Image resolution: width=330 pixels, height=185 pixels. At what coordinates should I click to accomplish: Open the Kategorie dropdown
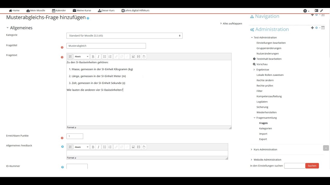tap(124, 36)
